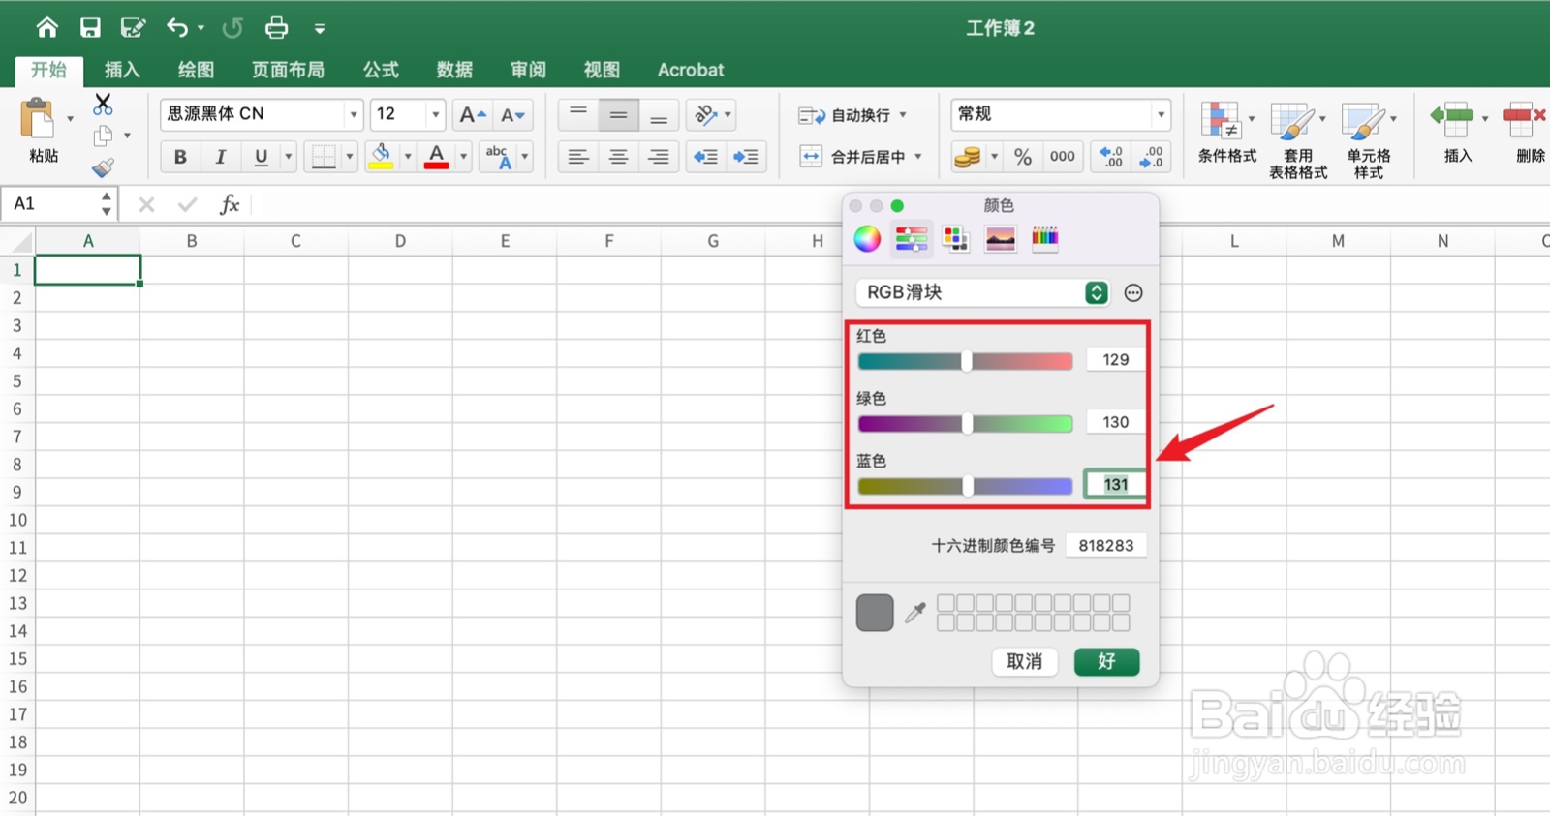Click the Redo arrow icon
Viewport: 1550px width, 816px height.
click(x=232, y=28)
